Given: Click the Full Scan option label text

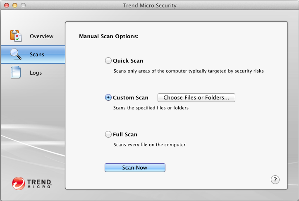Looking at the screenshot, I should [125, 135].
